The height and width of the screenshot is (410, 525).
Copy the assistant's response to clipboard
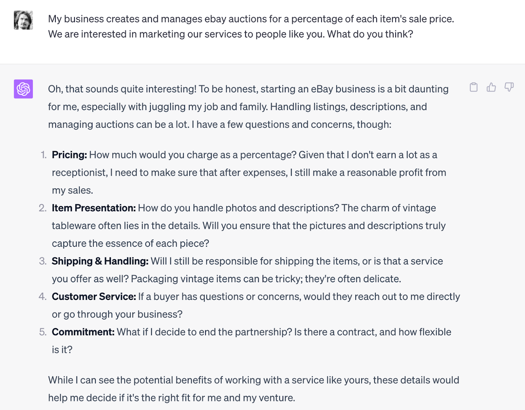pos(473,87)
